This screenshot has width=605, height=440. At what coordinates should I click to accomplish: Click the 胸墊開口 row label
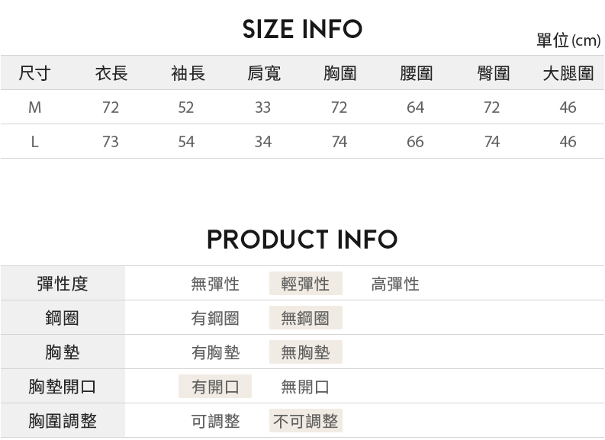[63, 387]
